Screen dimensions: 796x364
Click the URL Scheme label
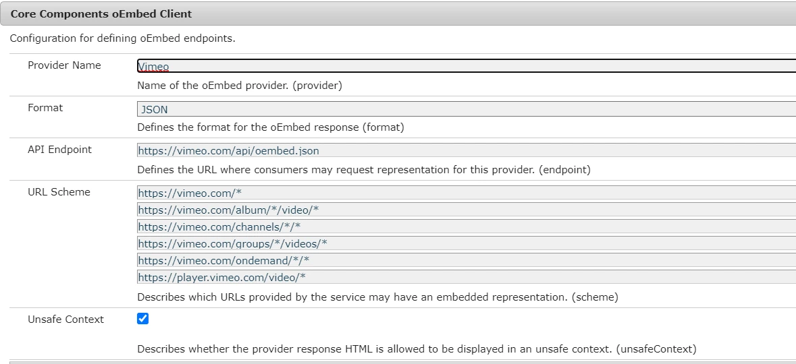pyautogui.click(x=59, y=191)
